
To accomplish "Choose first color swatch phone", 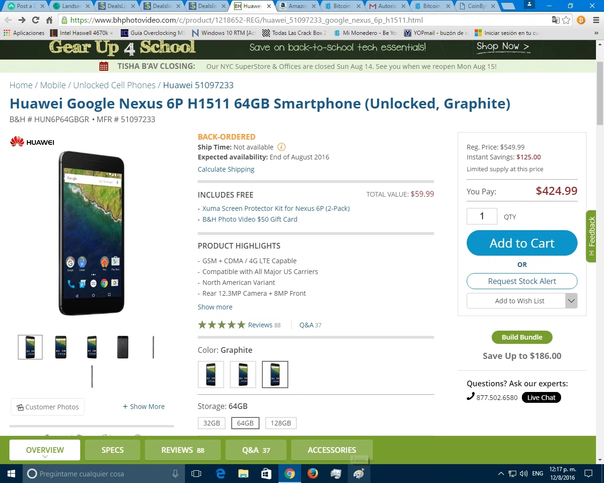I will click(211, 375).
